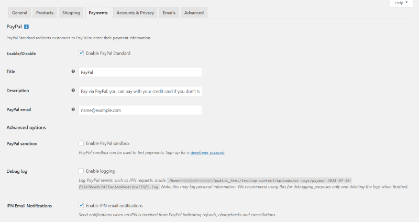Click the PayPal sandbox row label
The height and width of the screenshot is (222, 419).
coord(21,143)
